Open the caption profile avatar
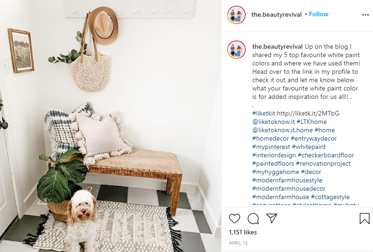 coord(236,50)
